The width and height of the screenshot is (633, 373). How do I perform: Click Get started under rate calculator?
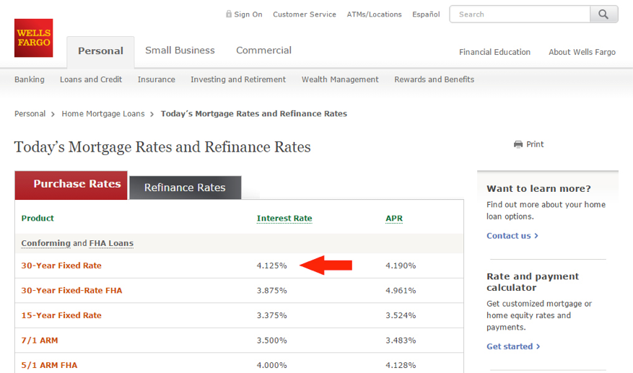(513, 346)
